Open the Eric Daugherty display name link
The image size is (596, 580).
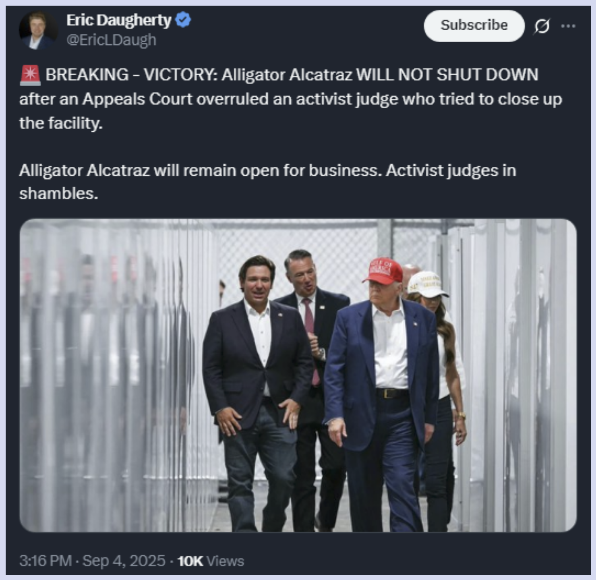(x=119, y=20)
